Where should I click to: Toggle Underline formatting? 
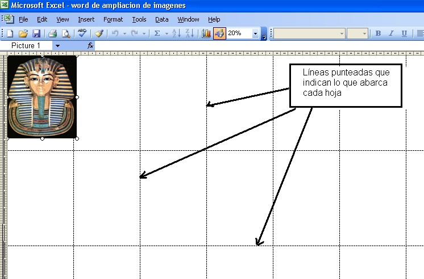404,33
